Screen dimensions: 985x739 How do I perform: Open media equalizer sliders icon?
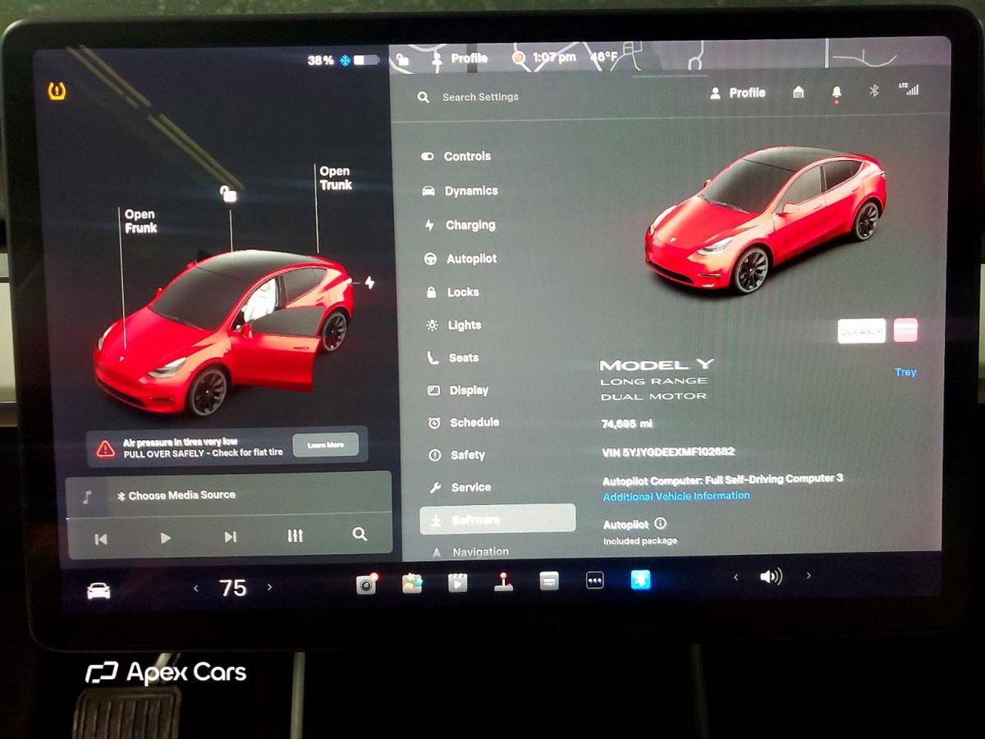[x=295, y=535]
